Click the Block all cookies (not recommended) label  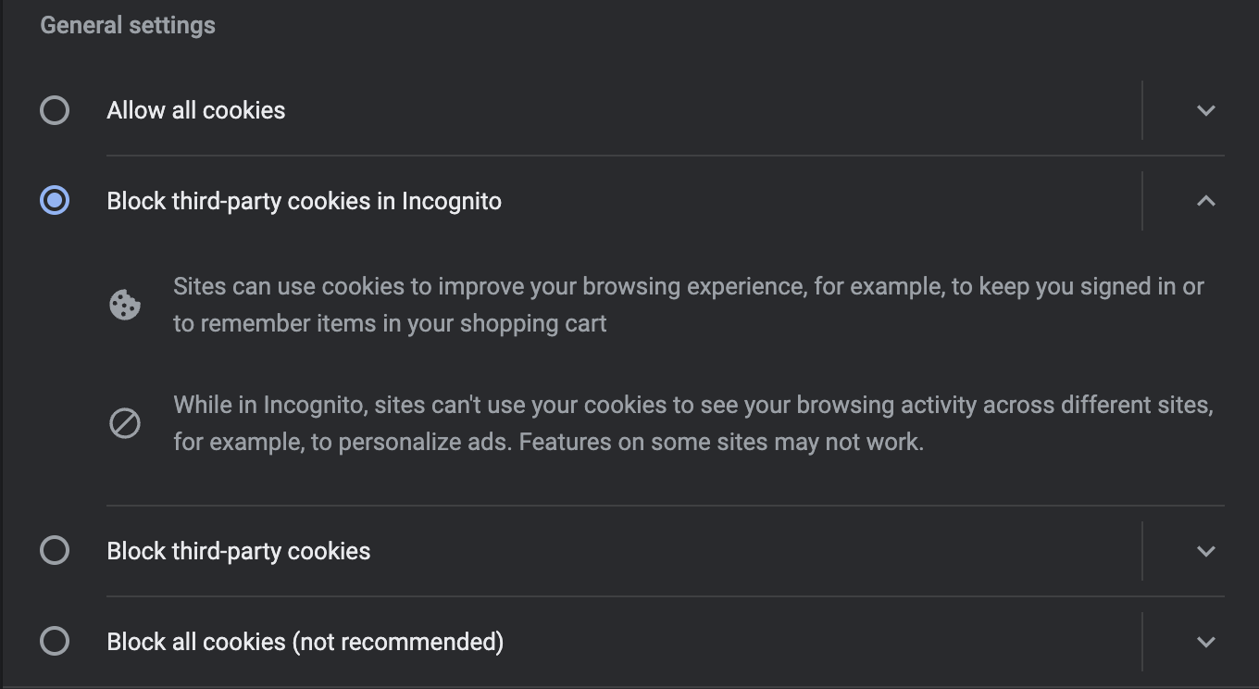click(305, 642)
